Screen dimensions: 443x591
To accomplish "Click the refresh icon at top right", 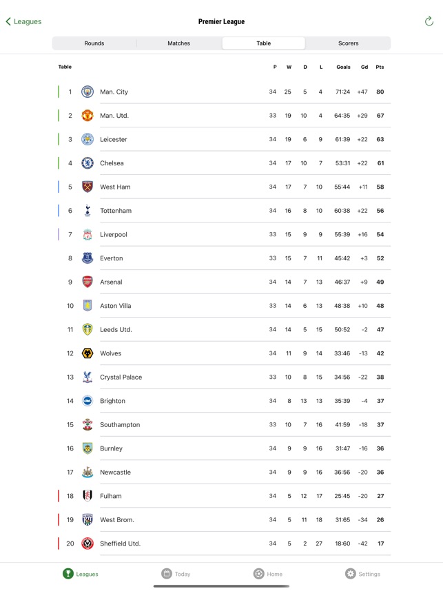I will (x=429, y=21).
